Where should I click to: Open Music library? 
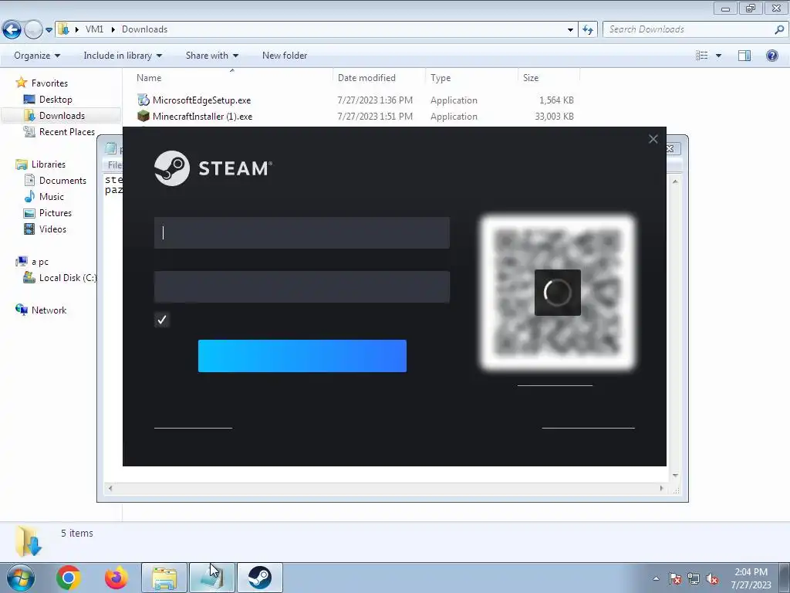(52, 197)
